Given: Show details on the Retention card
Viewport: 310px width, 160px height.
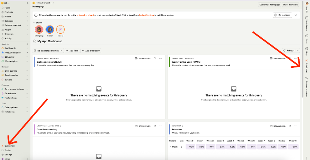Looking at the screenshot, I should (277, 126).
